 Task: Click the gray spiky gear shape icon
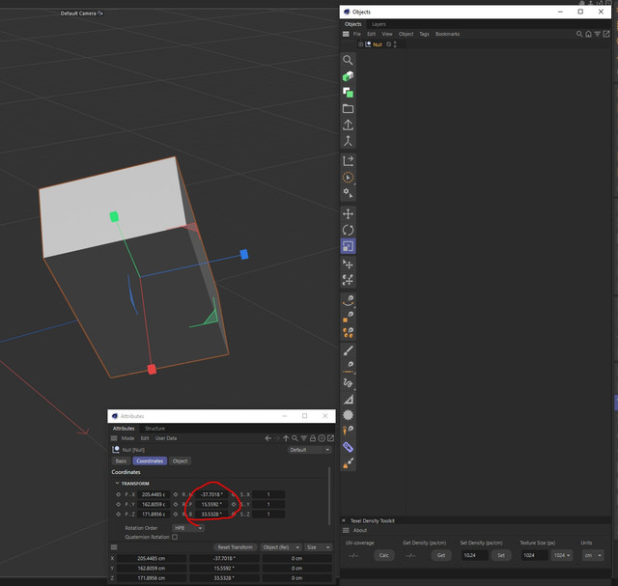pos(348,415)
